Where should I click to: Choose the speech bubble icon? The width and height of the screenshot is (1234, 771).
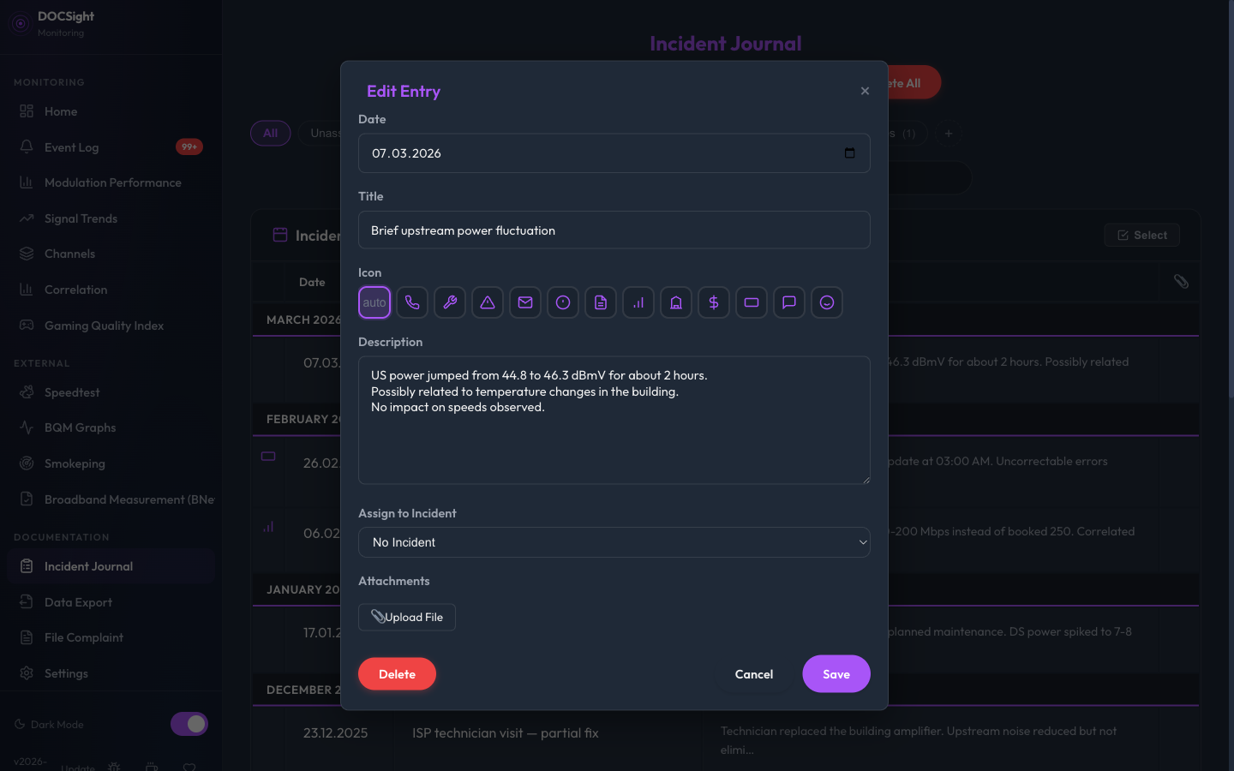(789, 302)
